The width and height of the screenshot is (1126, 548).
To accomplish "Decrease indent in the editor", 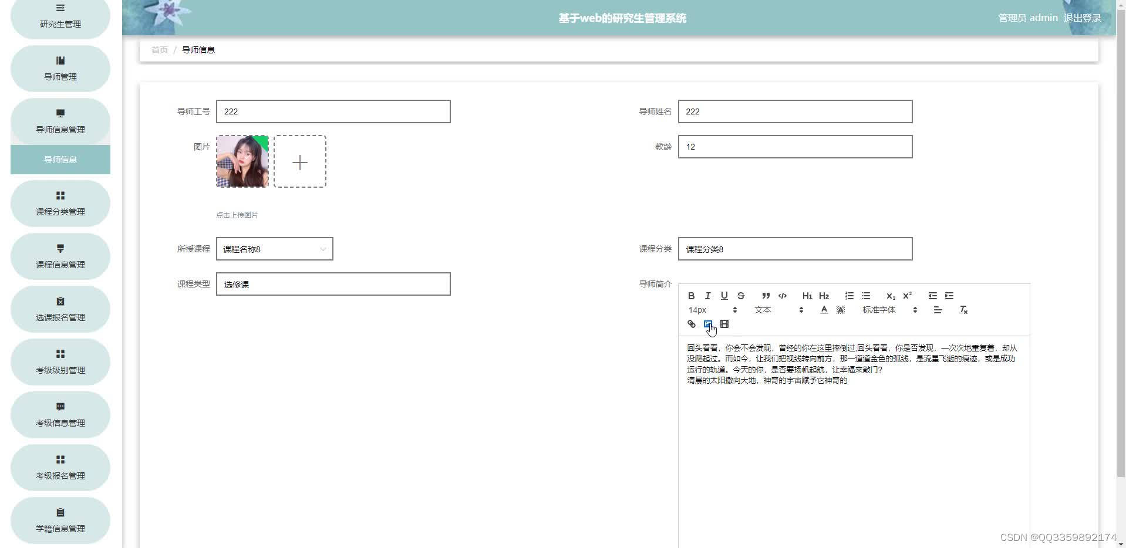I will 932,296.
